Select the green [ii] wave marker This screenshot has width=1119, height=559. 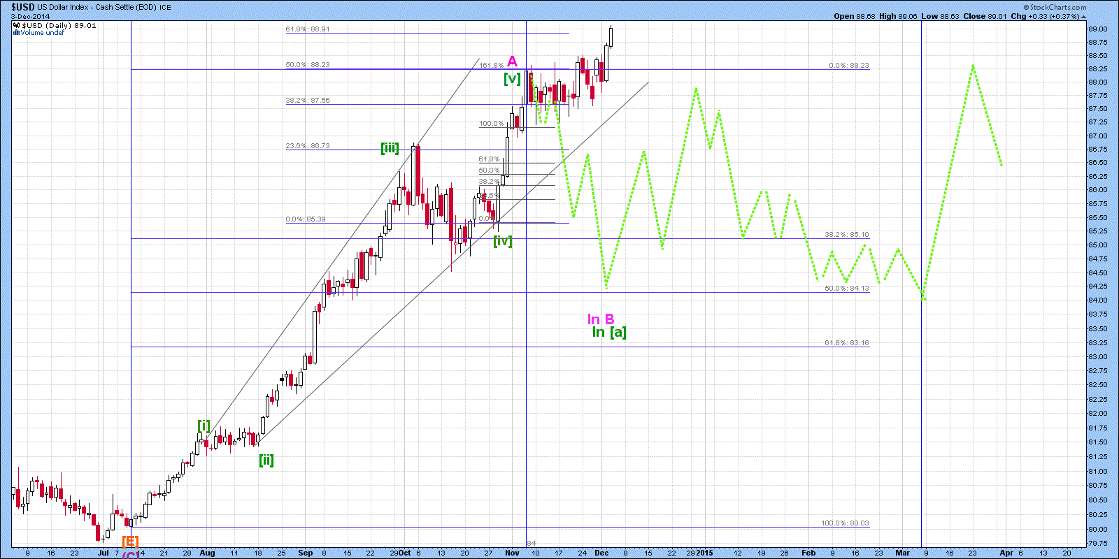coord(266,460)
